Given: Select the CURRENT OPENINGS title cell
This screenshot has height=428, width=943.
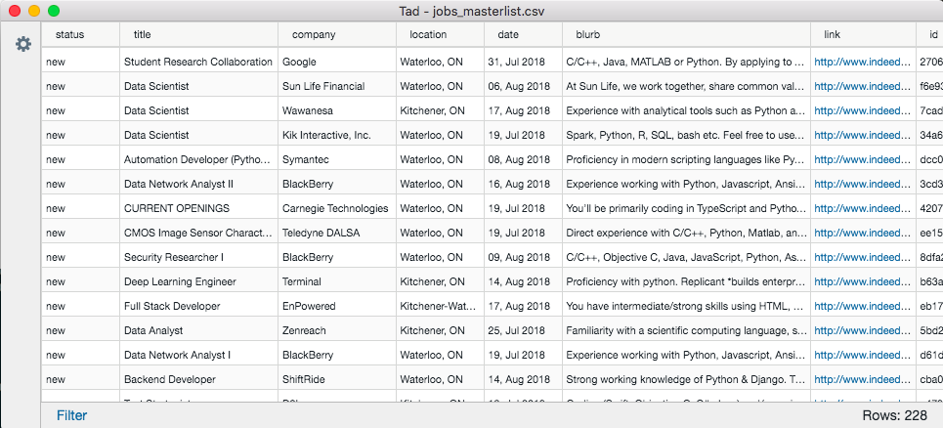Looking at the screenshot, I should click(198, 208).
